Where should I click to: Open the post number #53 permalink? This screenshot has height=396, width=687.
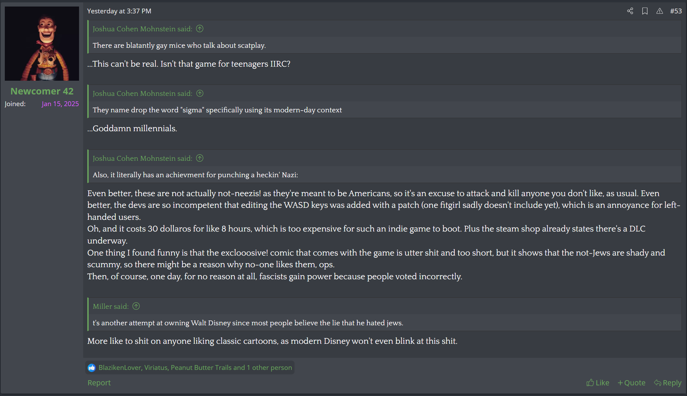pos(676,11)
